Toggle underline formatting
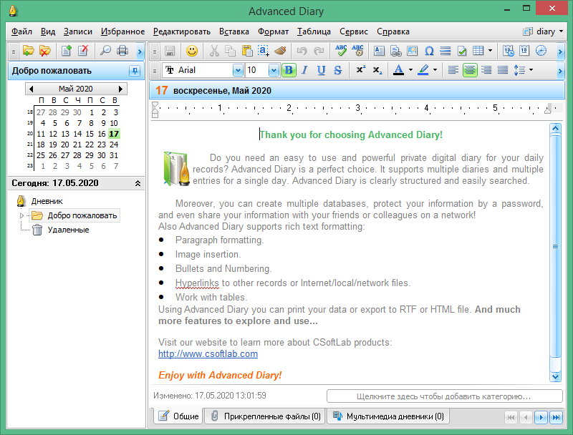The image size is (573, 435). coord(321,70)
